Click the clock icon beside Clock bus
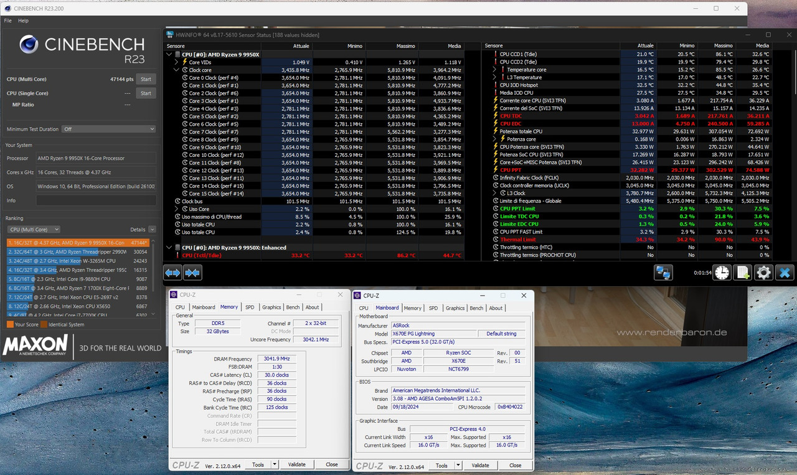Screen dimensions: 797x475 click(177, 201)
